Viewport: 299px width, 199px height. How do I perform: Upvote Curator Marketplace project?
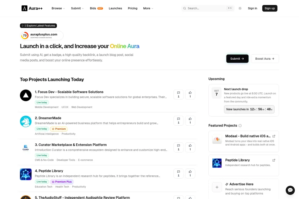click(190, 147)
